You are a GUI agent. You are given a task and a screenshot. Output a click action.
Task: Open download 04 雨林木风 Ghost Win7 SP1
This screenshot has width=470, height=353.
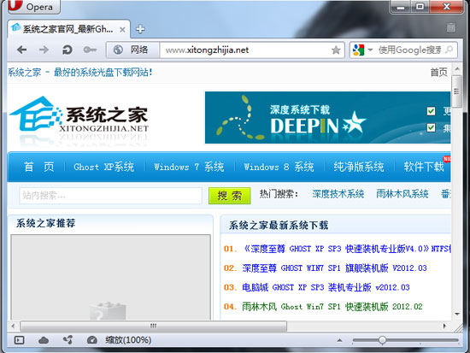coord(332,307)
